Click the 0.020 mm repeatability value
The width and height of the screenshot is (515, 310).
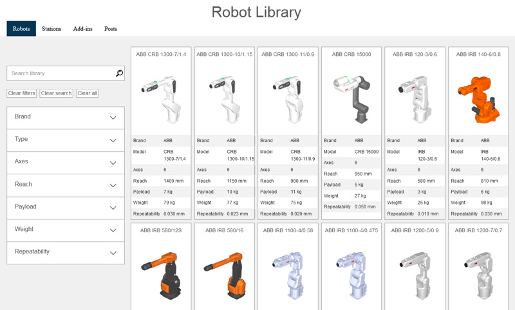pyautogui.click(x=301, y=214)
